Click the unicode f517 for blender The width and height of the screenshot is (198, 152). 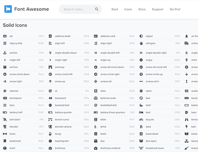41,127
